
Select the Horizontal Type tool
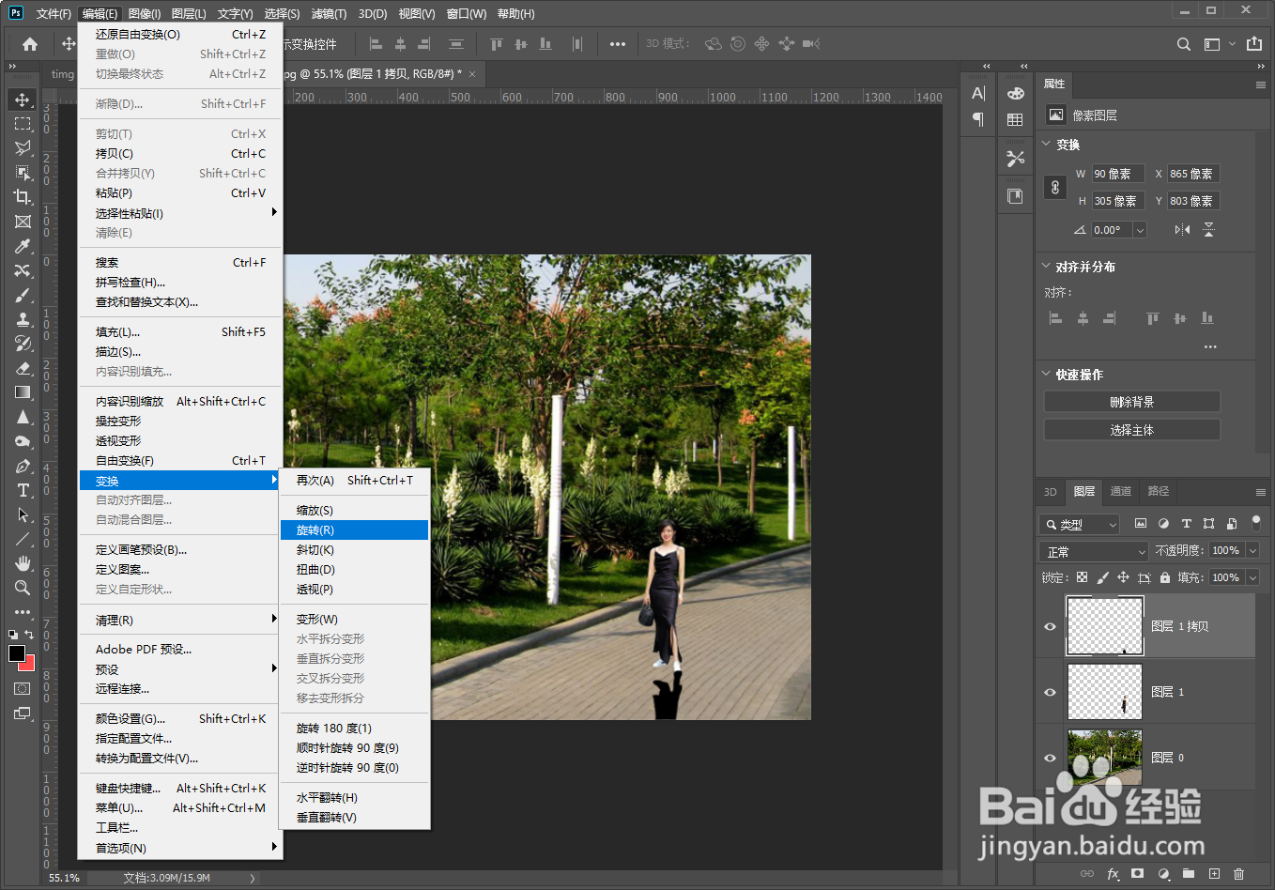point(23,490)
